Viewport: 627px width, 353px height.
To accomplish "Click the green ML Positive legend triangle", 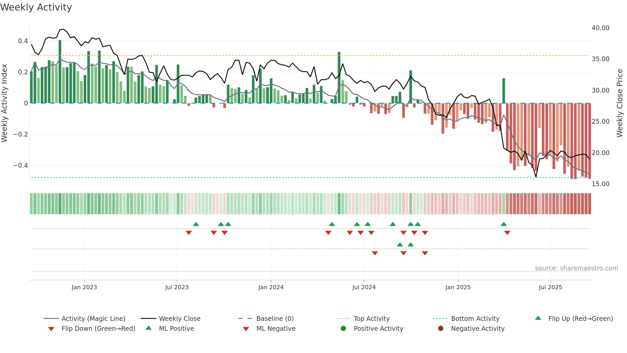I will click(x=149, y=328).
